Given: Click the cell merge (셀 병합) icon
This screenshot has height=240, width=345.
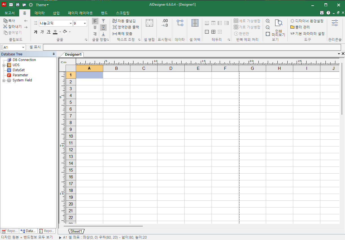Looking at the screenshot, I should pyautogui.click(x=149, y=23).
